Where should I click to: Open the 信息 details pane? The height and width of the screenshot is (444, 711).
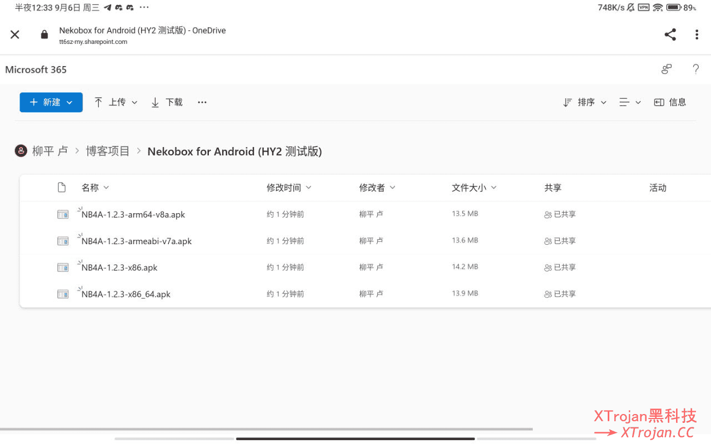[x=670, y=102]
